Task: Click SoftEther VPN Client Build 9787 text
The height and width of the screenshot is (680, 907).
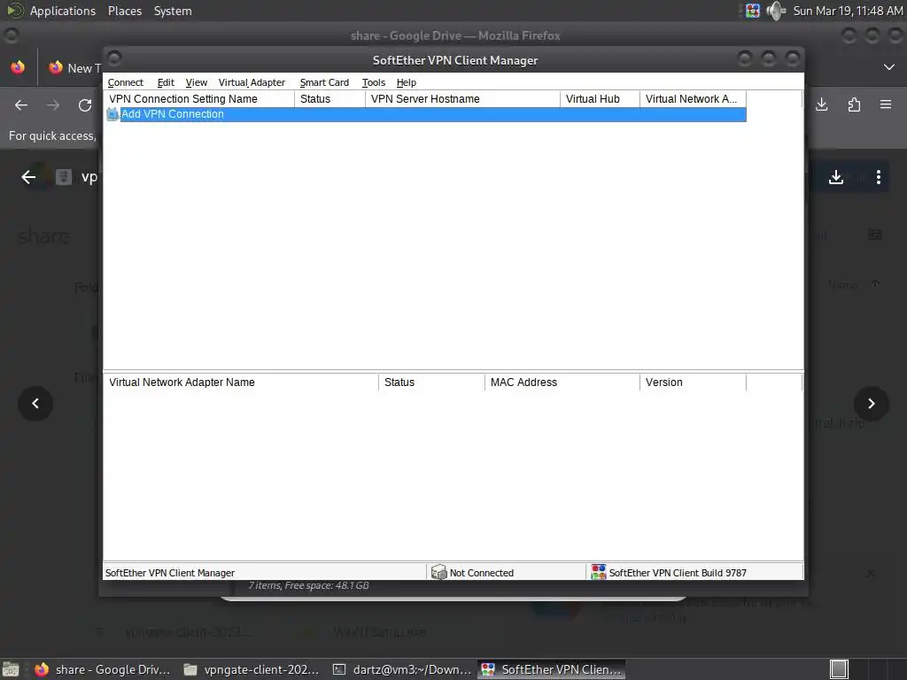Action: 678,573
